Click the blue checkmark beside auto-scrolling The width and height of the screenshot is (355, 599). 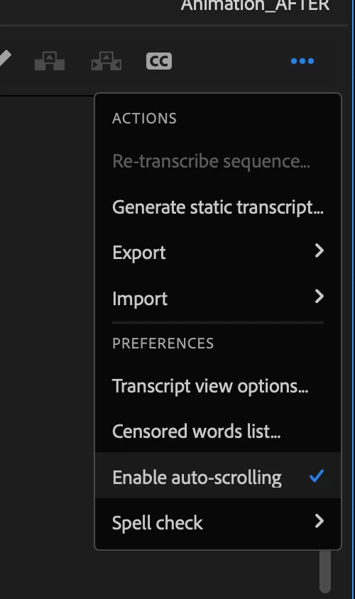(317, 476)
